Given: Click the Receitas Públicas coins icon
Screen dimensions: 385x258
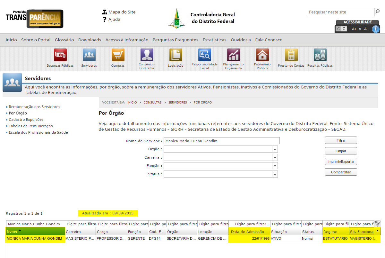Looking at the screenshot, I should click(x=320, y=55).
